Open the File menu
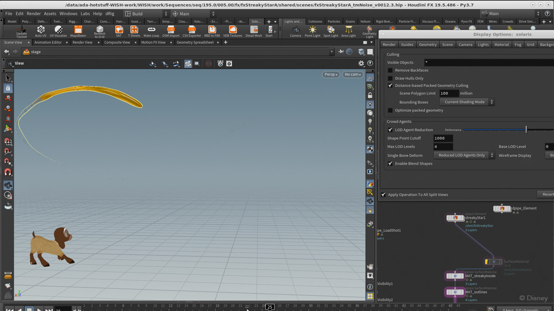This screenshot has width=554, height=311. point(9,14)
